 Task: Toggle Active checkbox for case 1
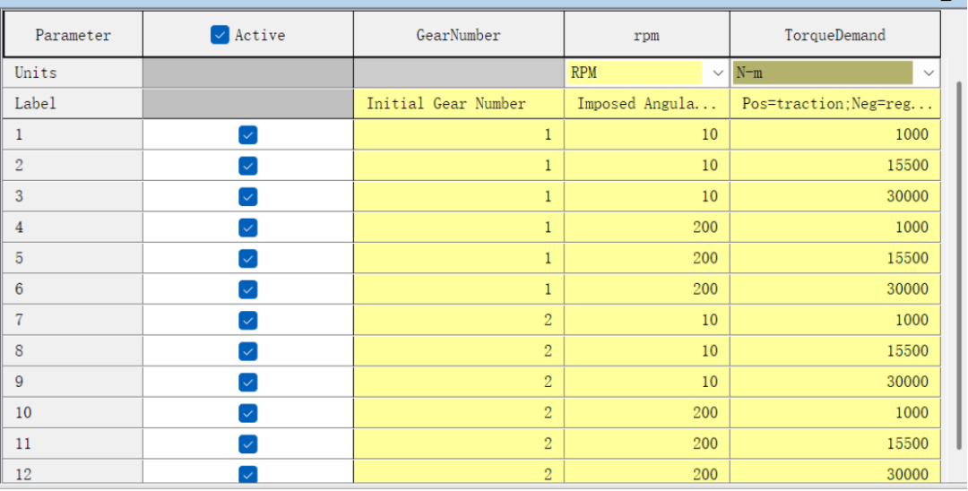click(248, 135)
